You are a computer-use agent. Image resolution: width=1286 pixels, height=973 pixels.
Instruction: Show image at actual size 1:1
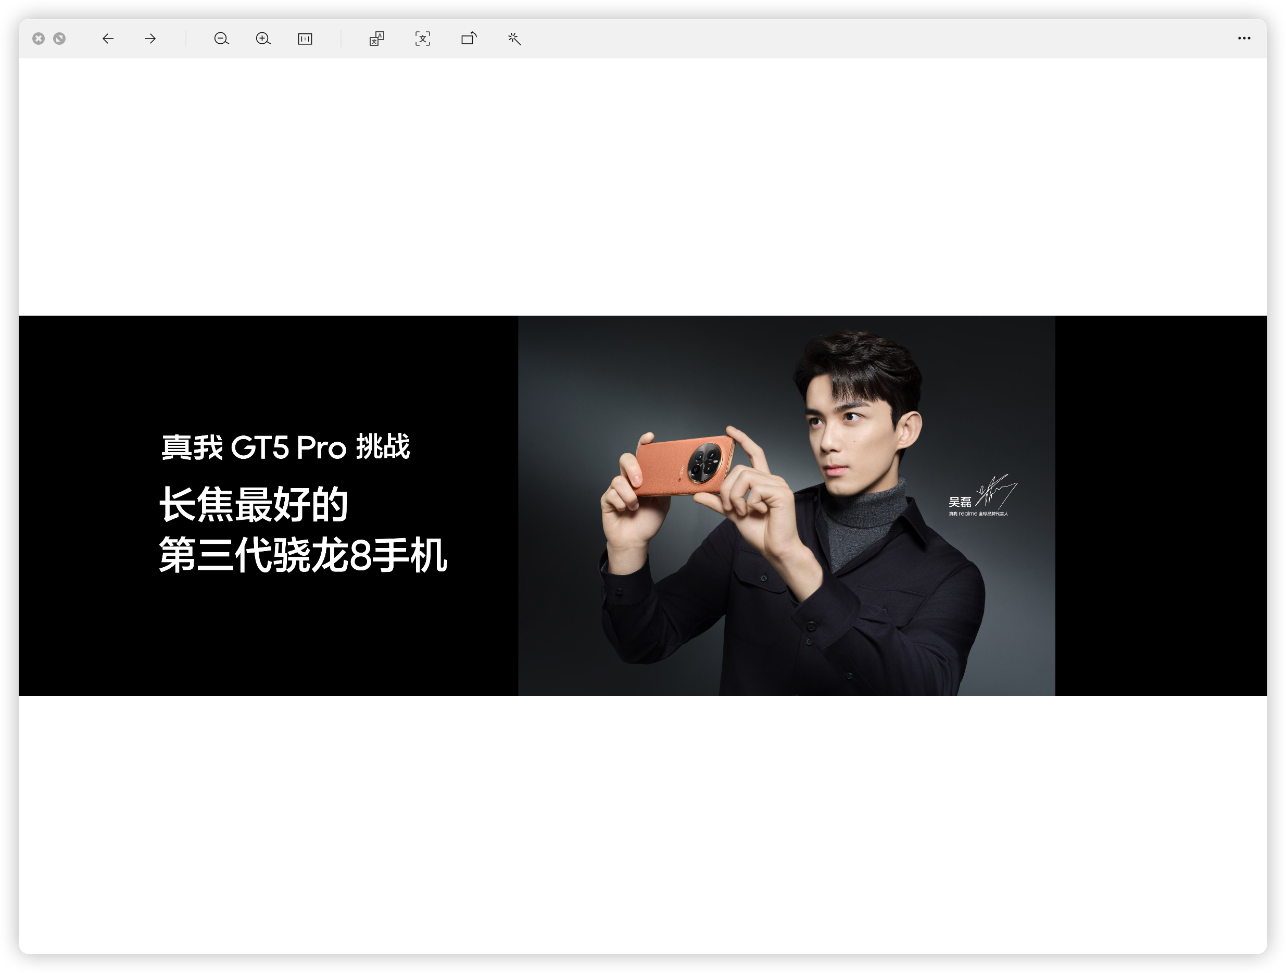(305, 39)
